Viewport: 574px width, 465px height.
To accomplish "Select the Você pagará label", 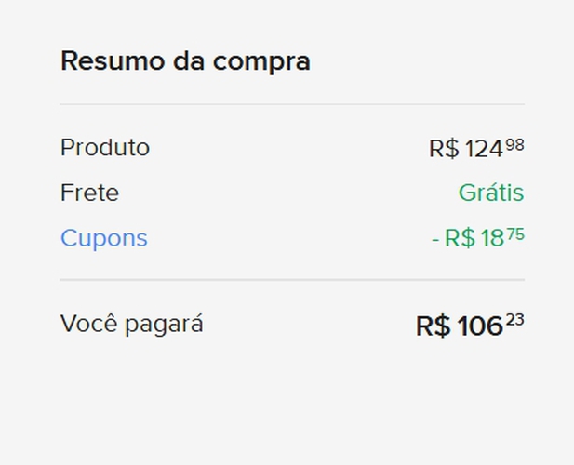I will [131, 325].
